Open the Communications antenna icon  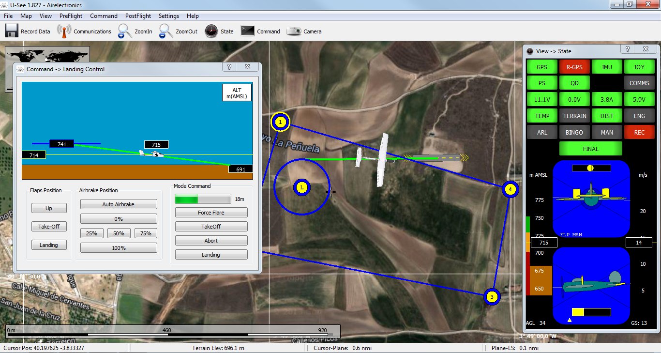tap(64, 31)
